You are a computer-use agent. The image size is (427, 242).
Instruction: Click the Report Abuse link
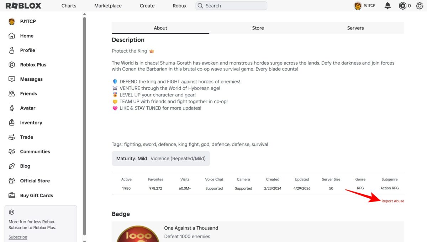coord(393,201)
